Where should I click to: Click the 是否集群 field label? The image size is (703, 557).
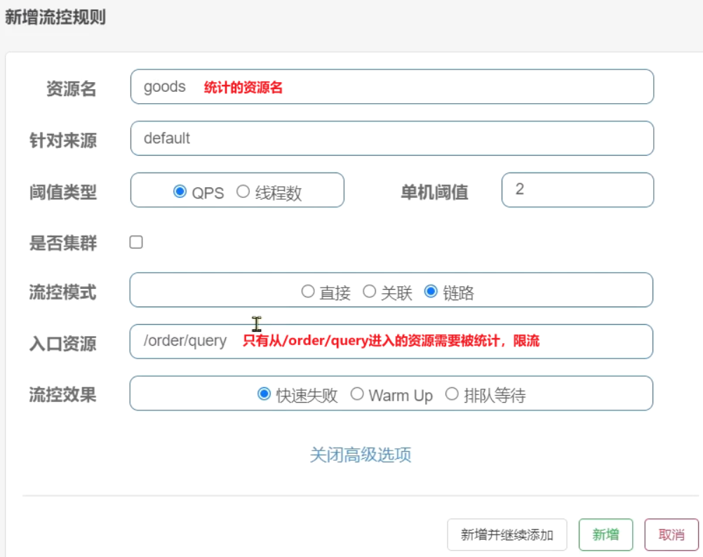(63, 243)
